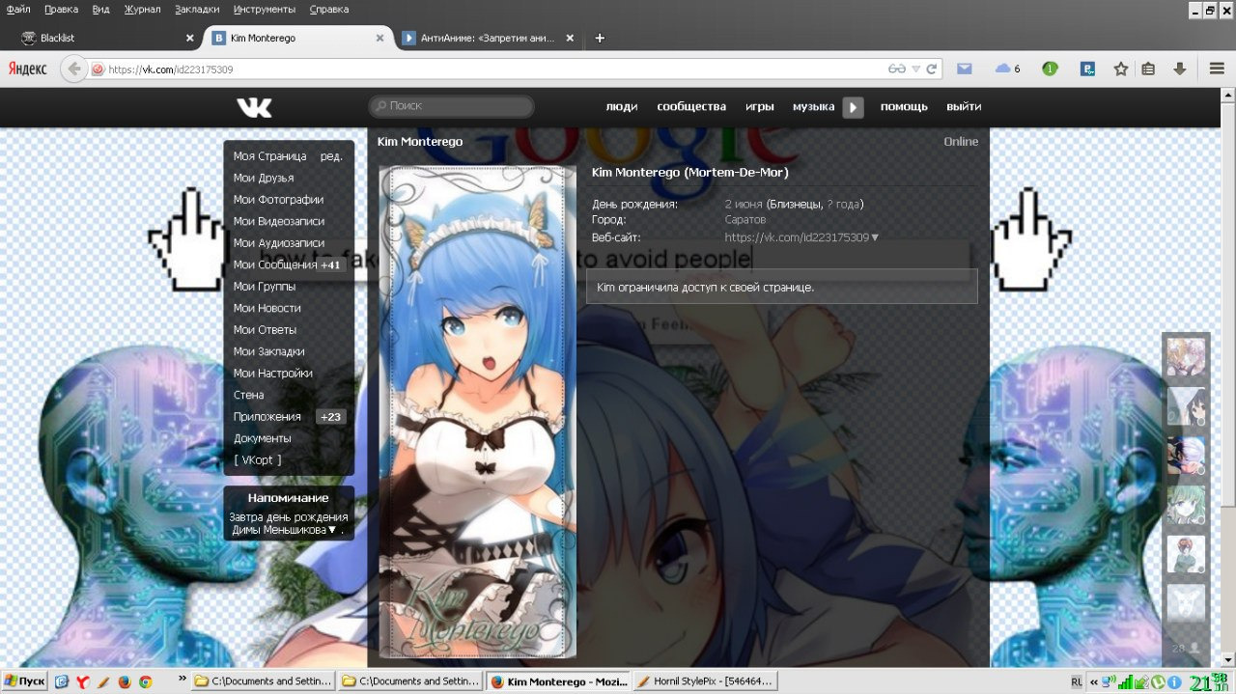Bookmark this page with the star icon
Screen dimensions: 1236x694
[x=1120, y=69]
